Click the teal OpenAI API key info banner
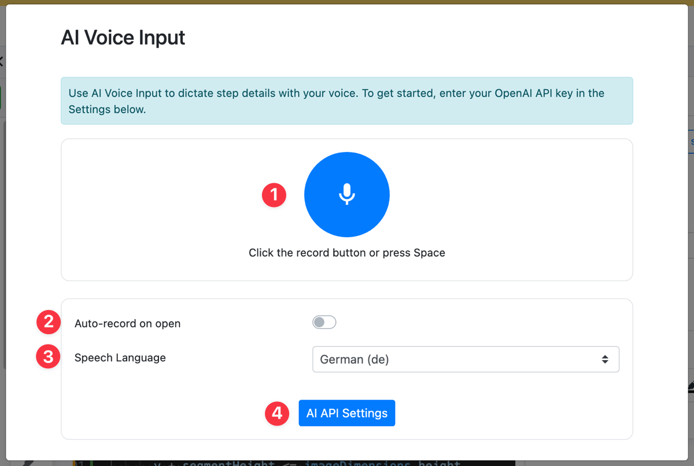Viewport: 694px width, 466px height. pos(346,101)
